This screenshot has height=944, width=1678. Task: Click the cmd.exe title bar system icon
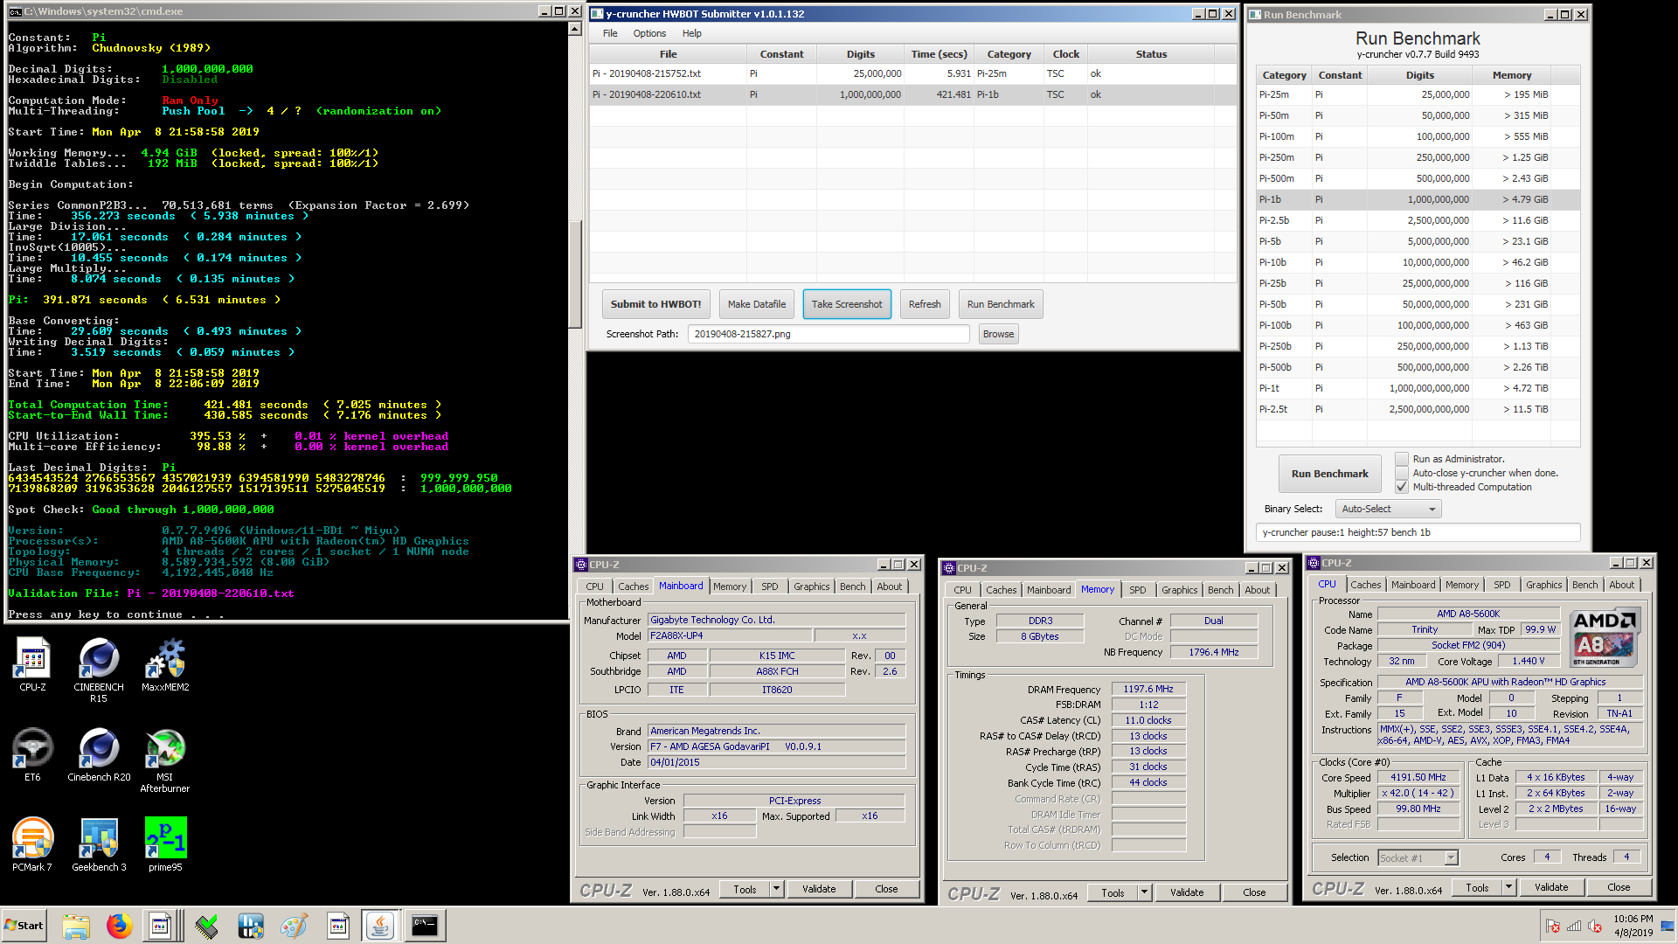pos(15,11)
